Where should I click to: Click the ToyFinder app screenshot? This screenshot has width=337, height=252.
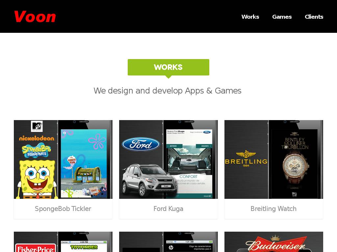pos(84,246)
